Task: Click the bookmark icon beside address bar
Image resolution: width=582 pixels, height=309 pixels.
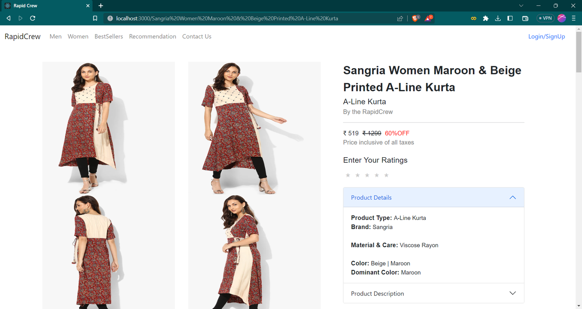Action: click(95, 19)
